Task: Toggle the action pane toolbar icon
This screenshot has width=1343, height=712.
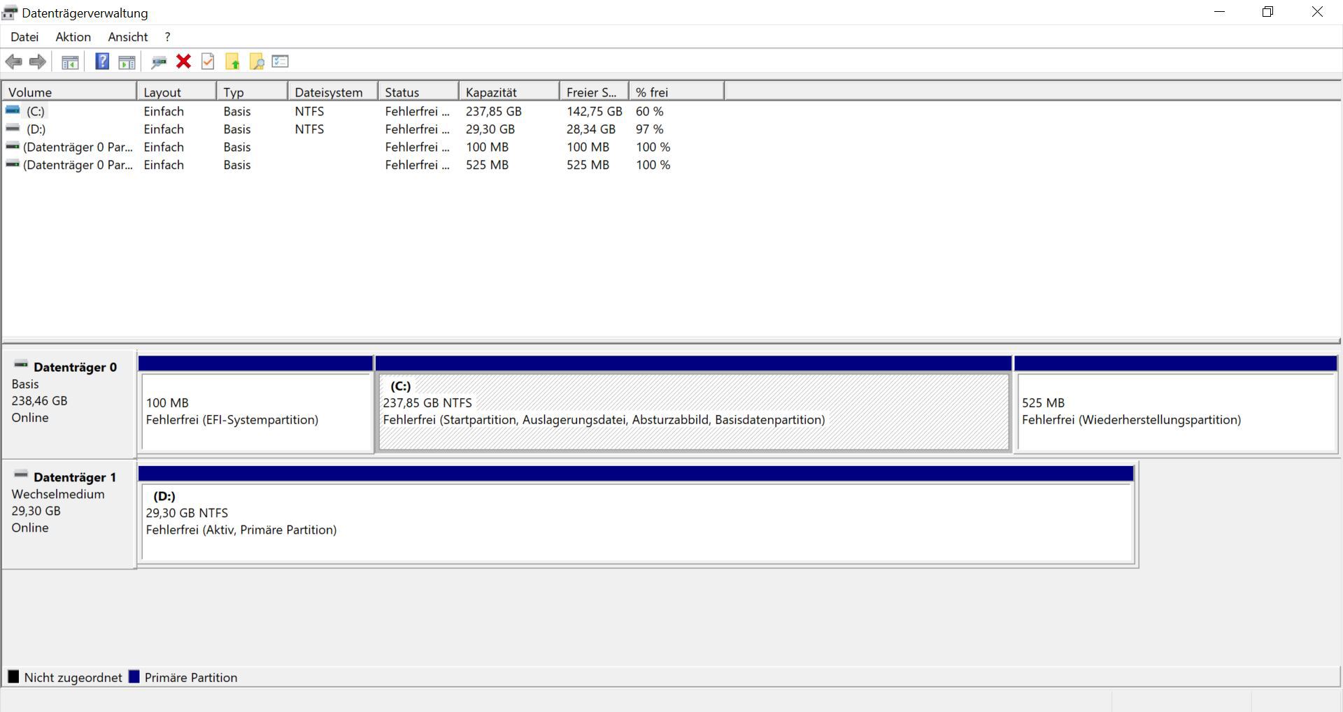Action: (x=127, y=62)
